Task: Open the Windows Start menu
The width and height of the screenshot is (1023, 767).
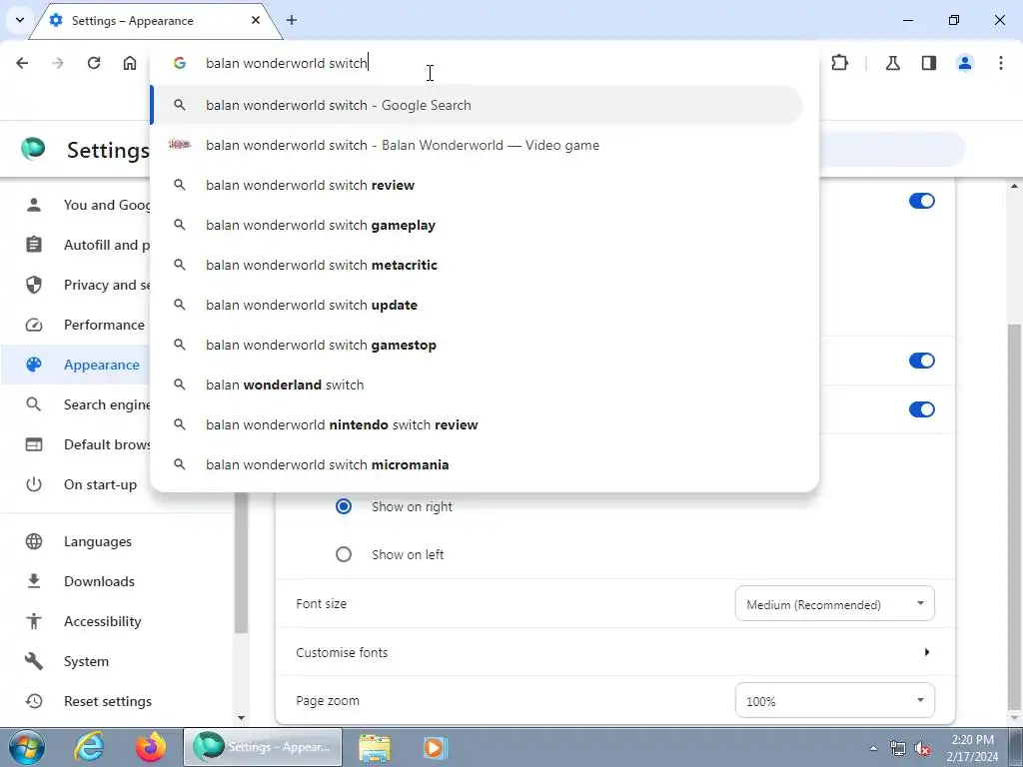Action: (x=27, y=747)
